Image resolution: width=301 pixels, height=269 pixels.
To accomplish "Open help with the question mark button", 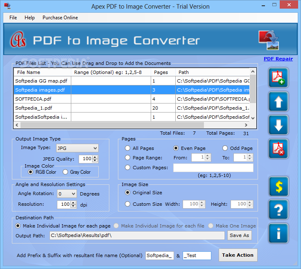I will click(278, 210).
